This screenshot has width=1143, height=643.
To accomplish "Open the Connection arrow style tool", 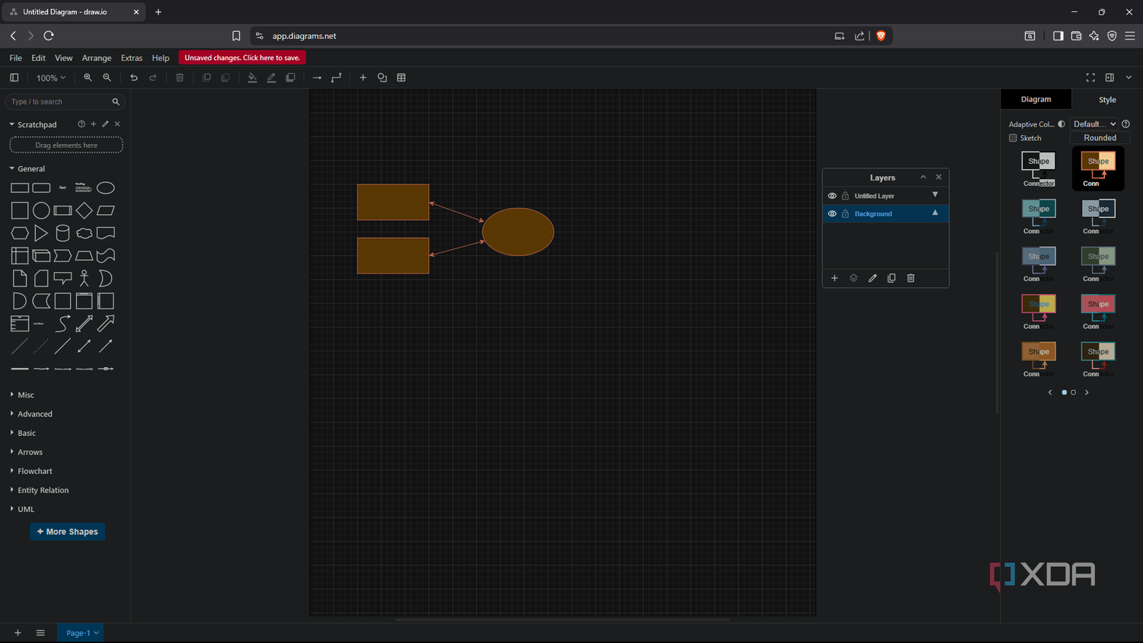I will 317,78.
